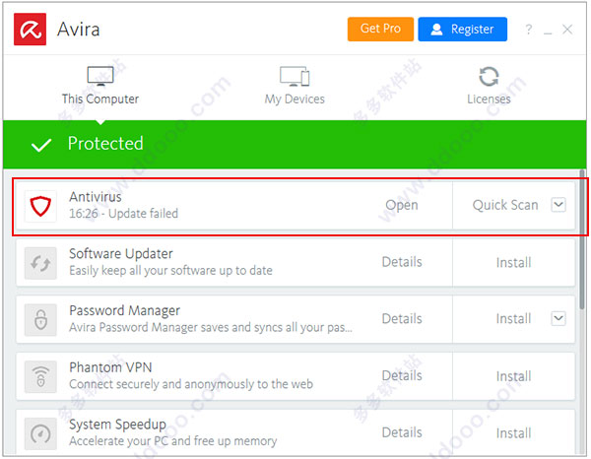The height and width of the screenshot is (459, 591).
Task: Click the help question mark icon
Action: coord(529,29)
